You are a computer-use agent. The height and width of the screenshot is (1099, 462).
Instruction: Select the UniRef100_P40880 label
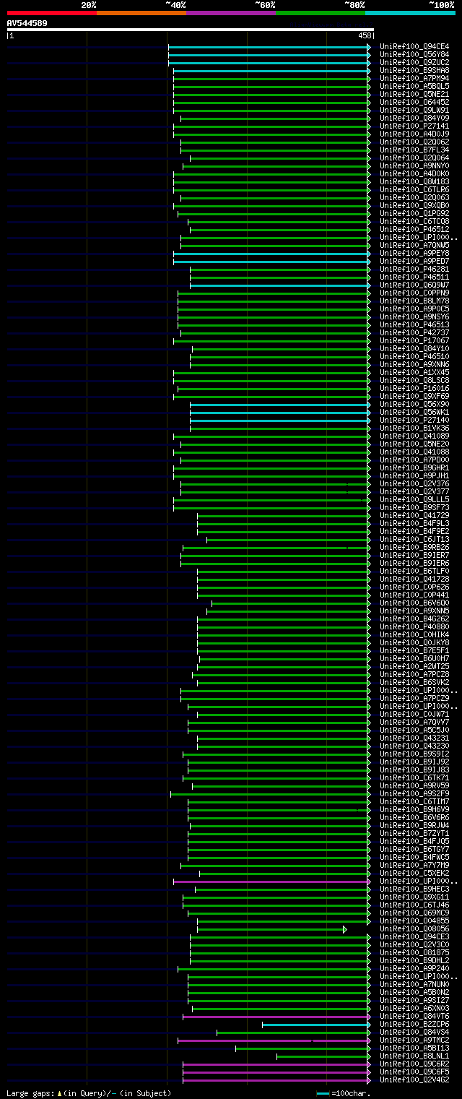click(x=414, y=627)
